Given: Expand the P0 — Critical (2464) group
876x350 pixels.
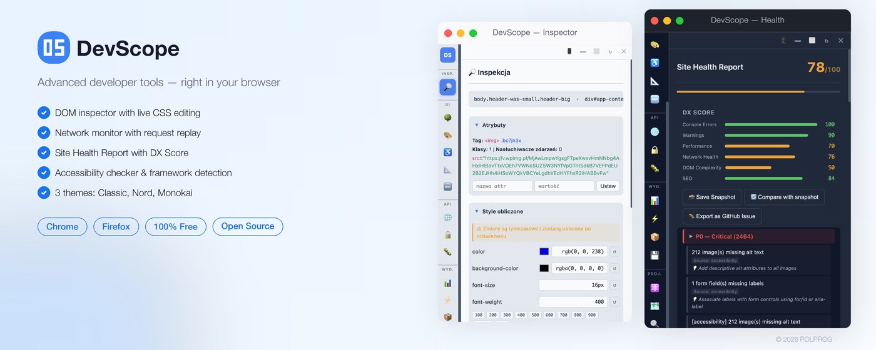Looking at the screenshot, I should click(x=757, y=236).
